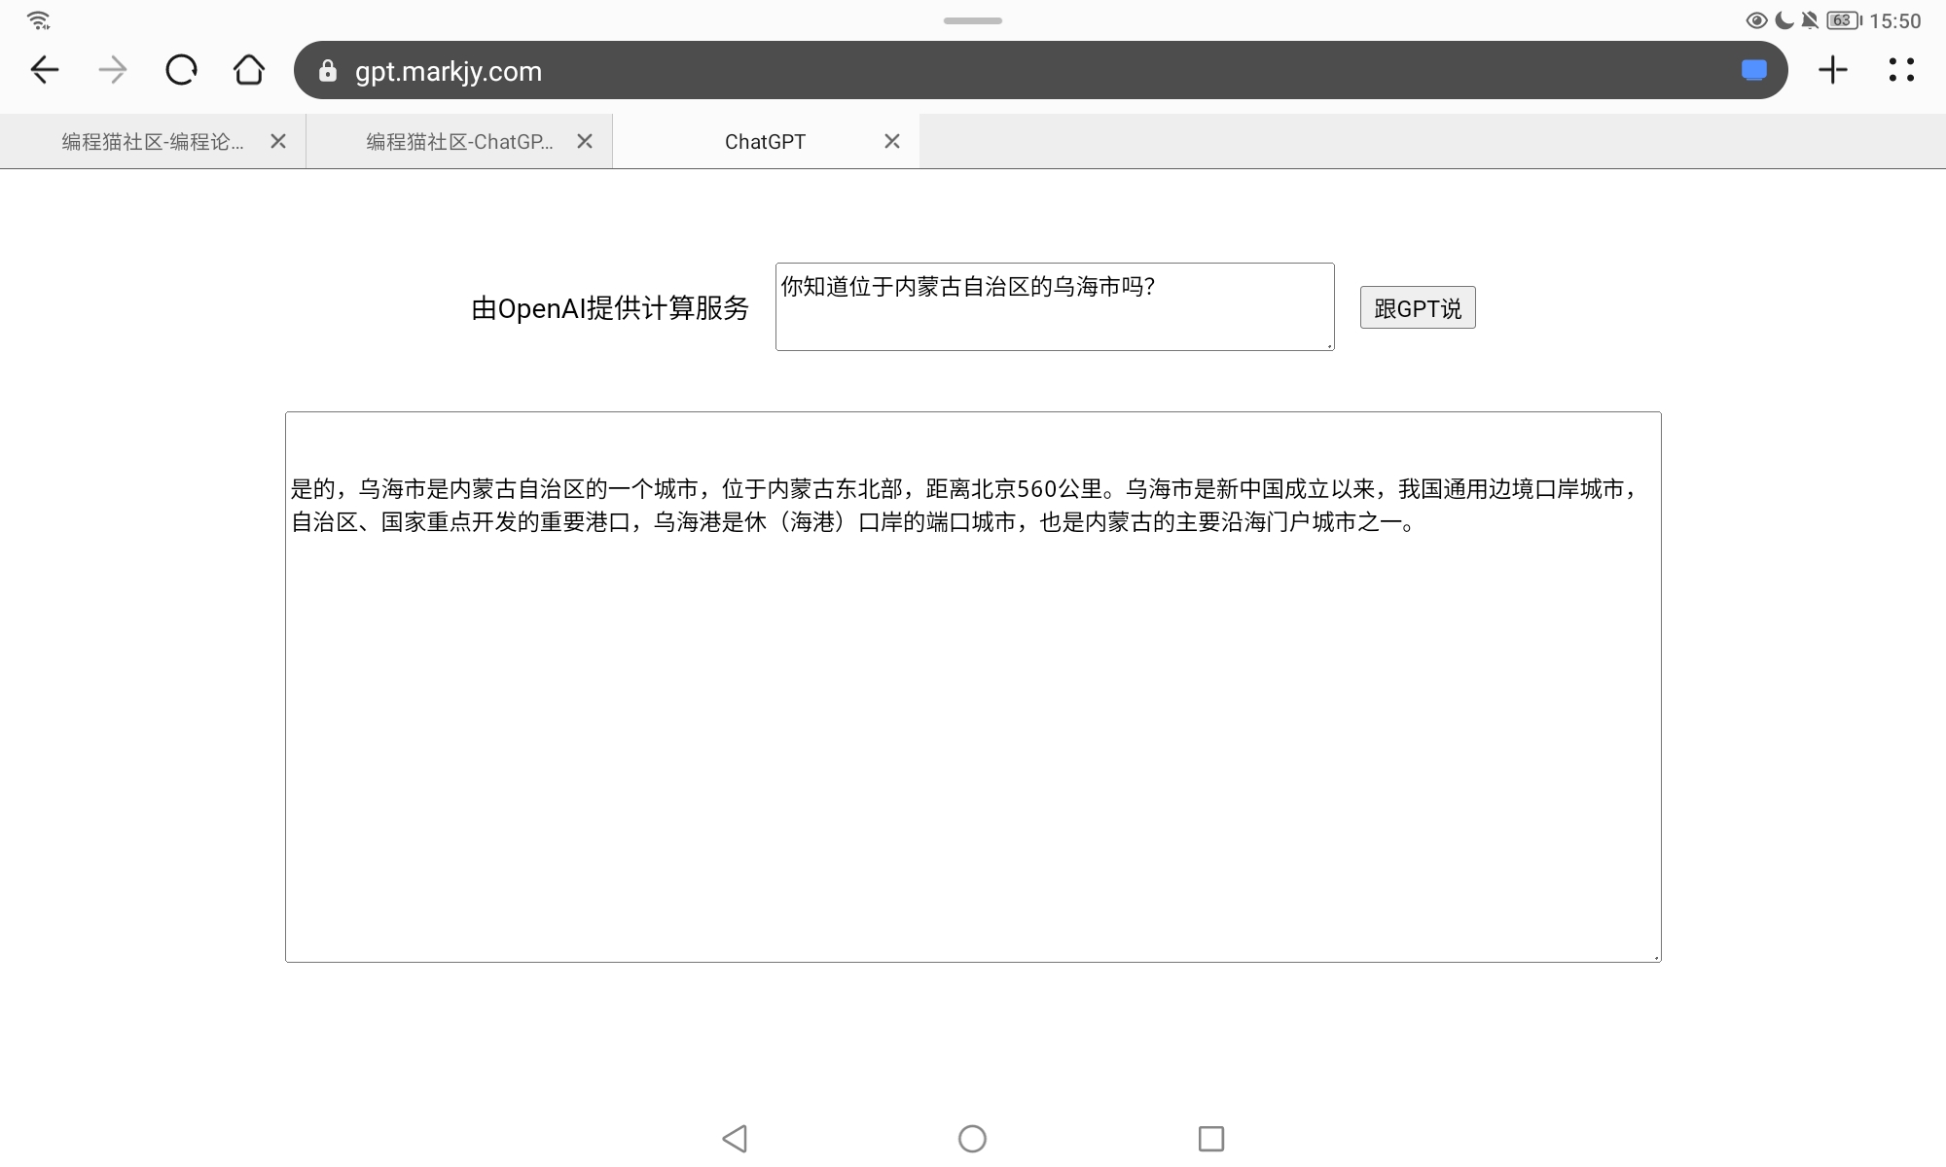Focus the gpt.markjy.com address bar

point(1041,70)
